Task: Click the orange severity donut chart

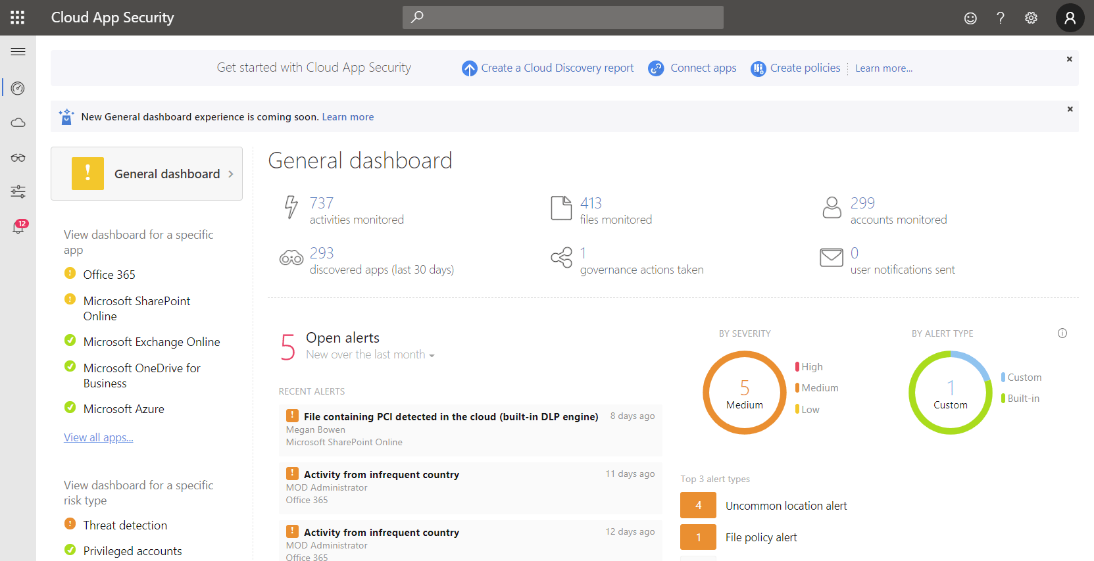Action: [x=745, y=393]
